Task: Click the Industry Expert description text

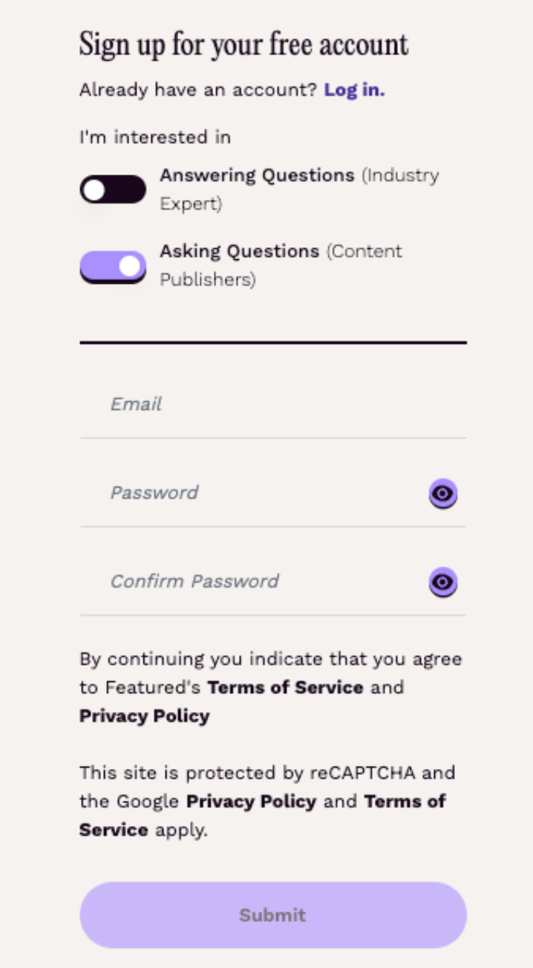Action: [x=299, y=189]
